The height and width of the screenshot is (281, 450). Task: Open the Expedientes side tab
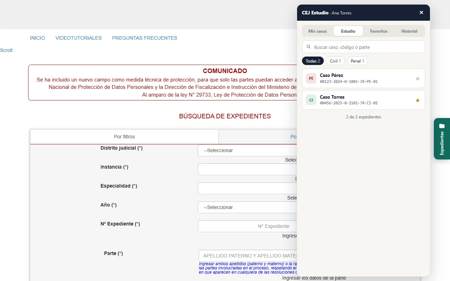(x=442, y=139)
